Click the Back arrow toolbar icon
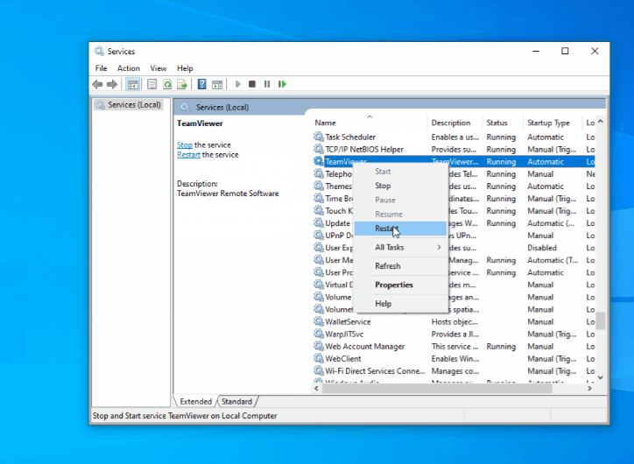 point(97,84)
